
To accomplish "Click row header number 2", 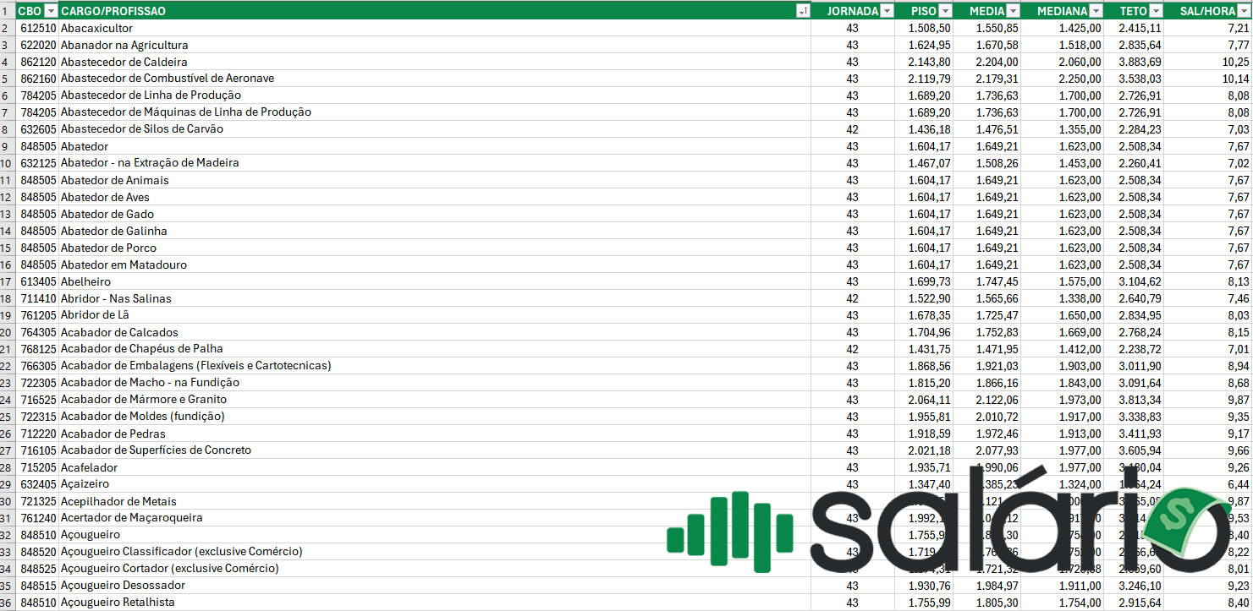I will tap(7, 28).
